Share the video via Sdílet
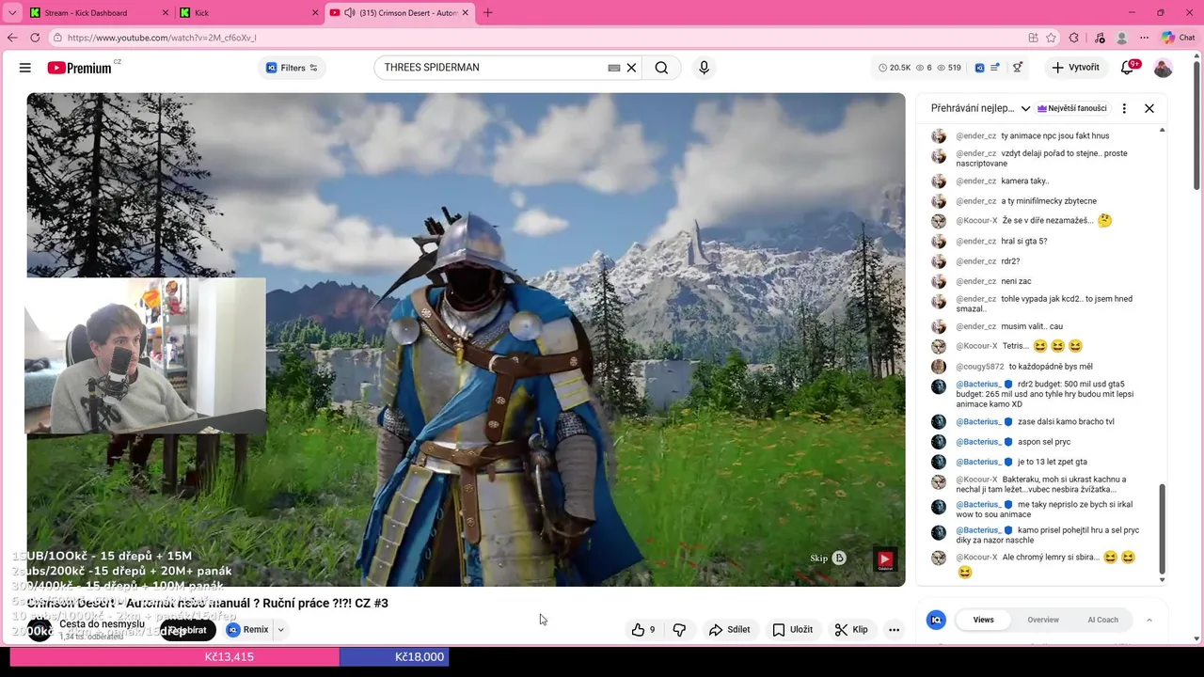This screenshot has width=1204, height=677. 729,630
